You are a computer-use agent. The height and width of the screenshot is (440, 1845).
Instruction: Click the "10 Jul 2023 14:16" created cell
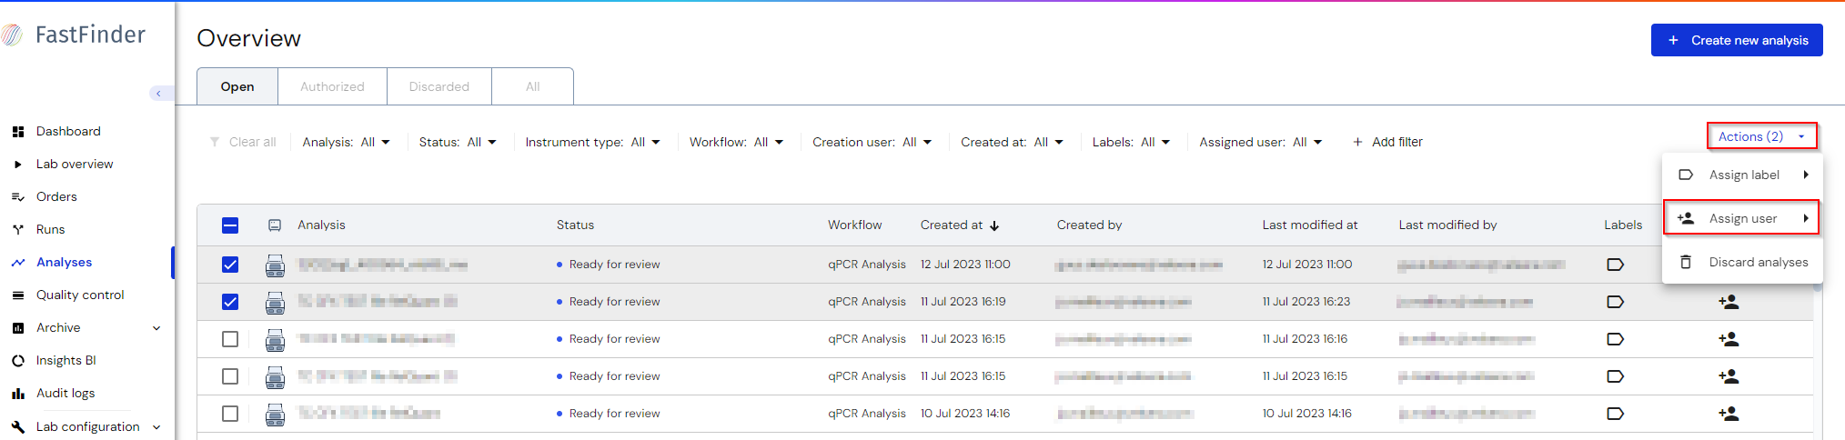(964, 414)
